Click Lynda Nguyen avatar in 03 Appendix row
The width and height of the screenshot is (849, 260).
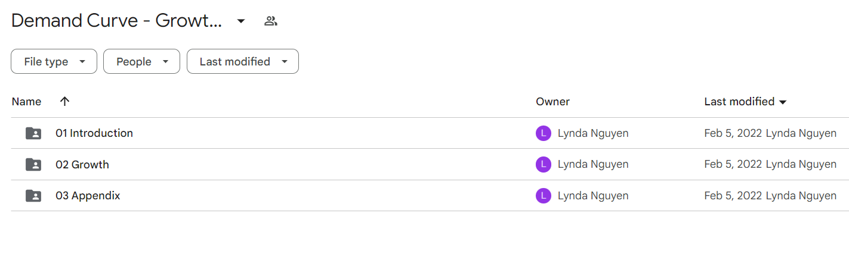543,196
